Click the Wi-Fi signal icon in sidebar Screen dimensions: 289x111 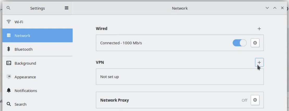(9, 22)
